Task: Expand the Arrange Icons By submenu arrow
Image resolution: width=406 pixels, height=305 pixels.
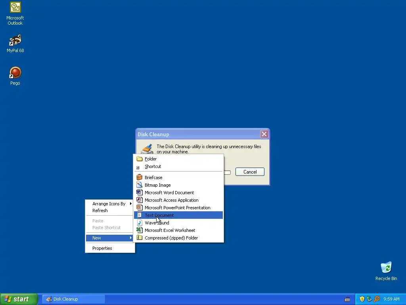Action: (131, 204)
